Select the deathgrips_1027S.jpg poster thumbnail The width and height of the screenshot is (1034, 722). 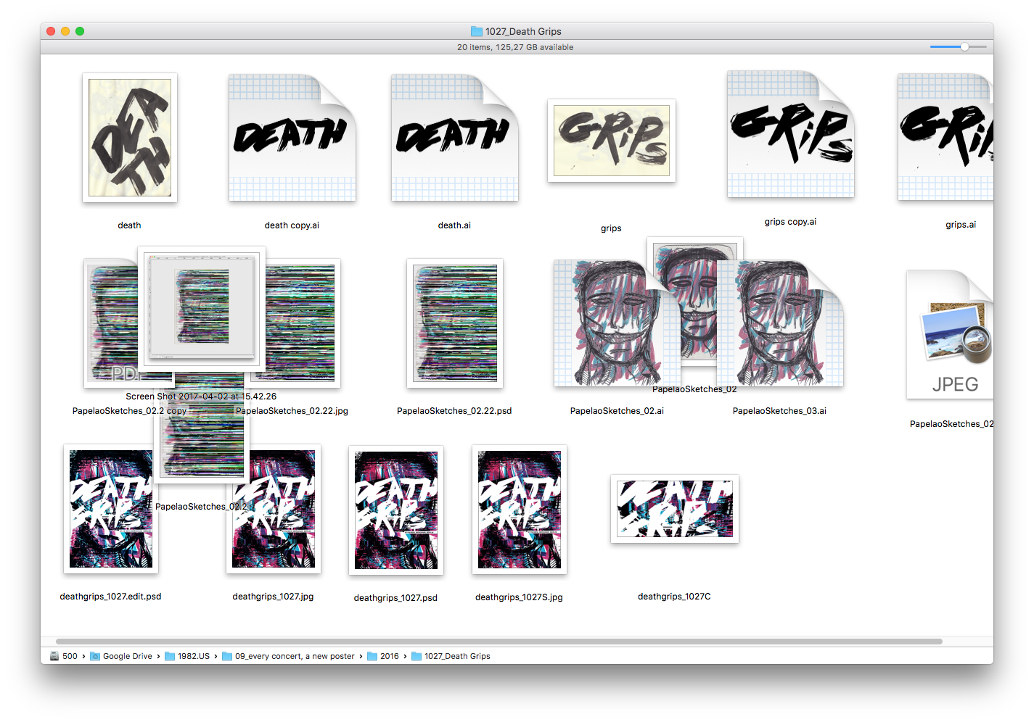[x=520, y=510]
